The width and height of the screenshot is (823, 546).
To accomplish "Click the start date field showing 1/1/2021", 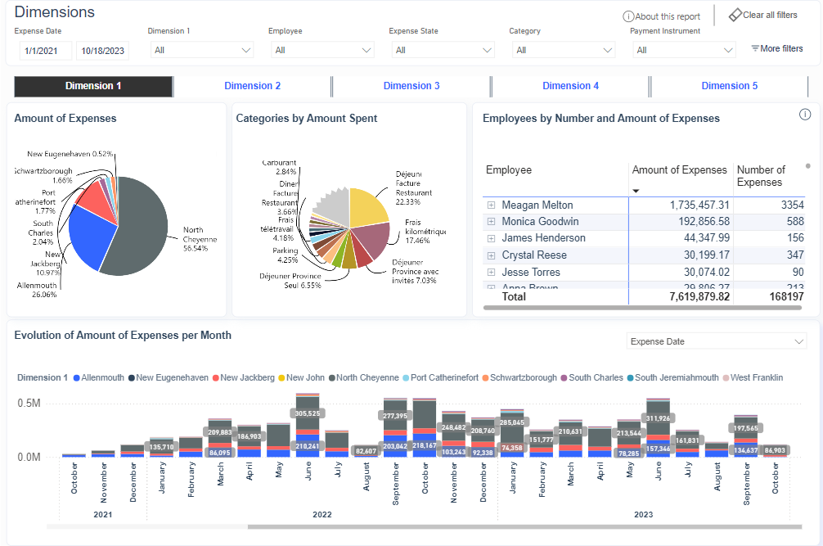I will pos(45,51).
